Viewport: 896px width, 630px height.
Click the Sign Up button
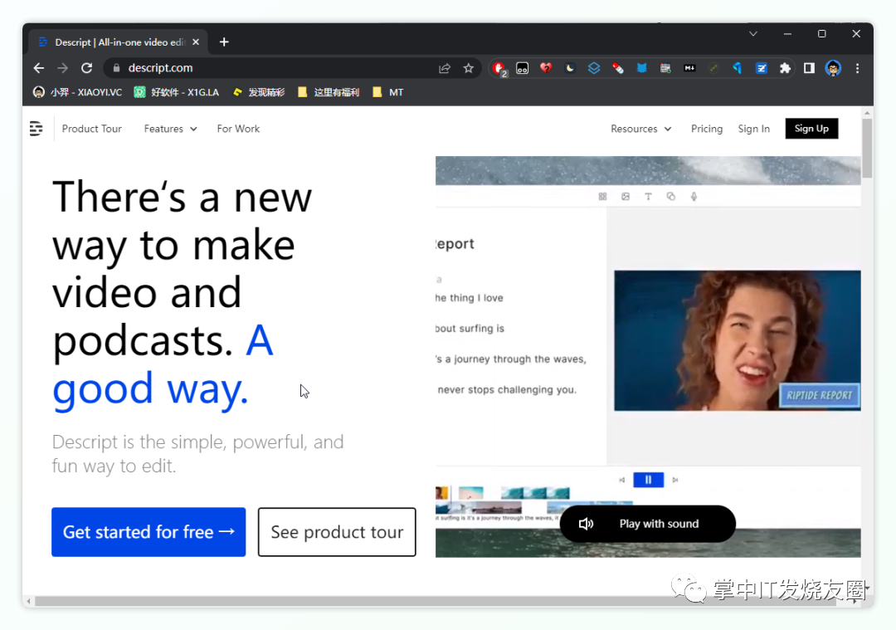[811, 129]
